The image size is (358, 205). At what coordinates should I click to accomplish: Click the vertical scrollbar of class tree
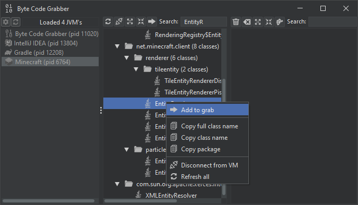pyautogui.click(x=224, y=137)
